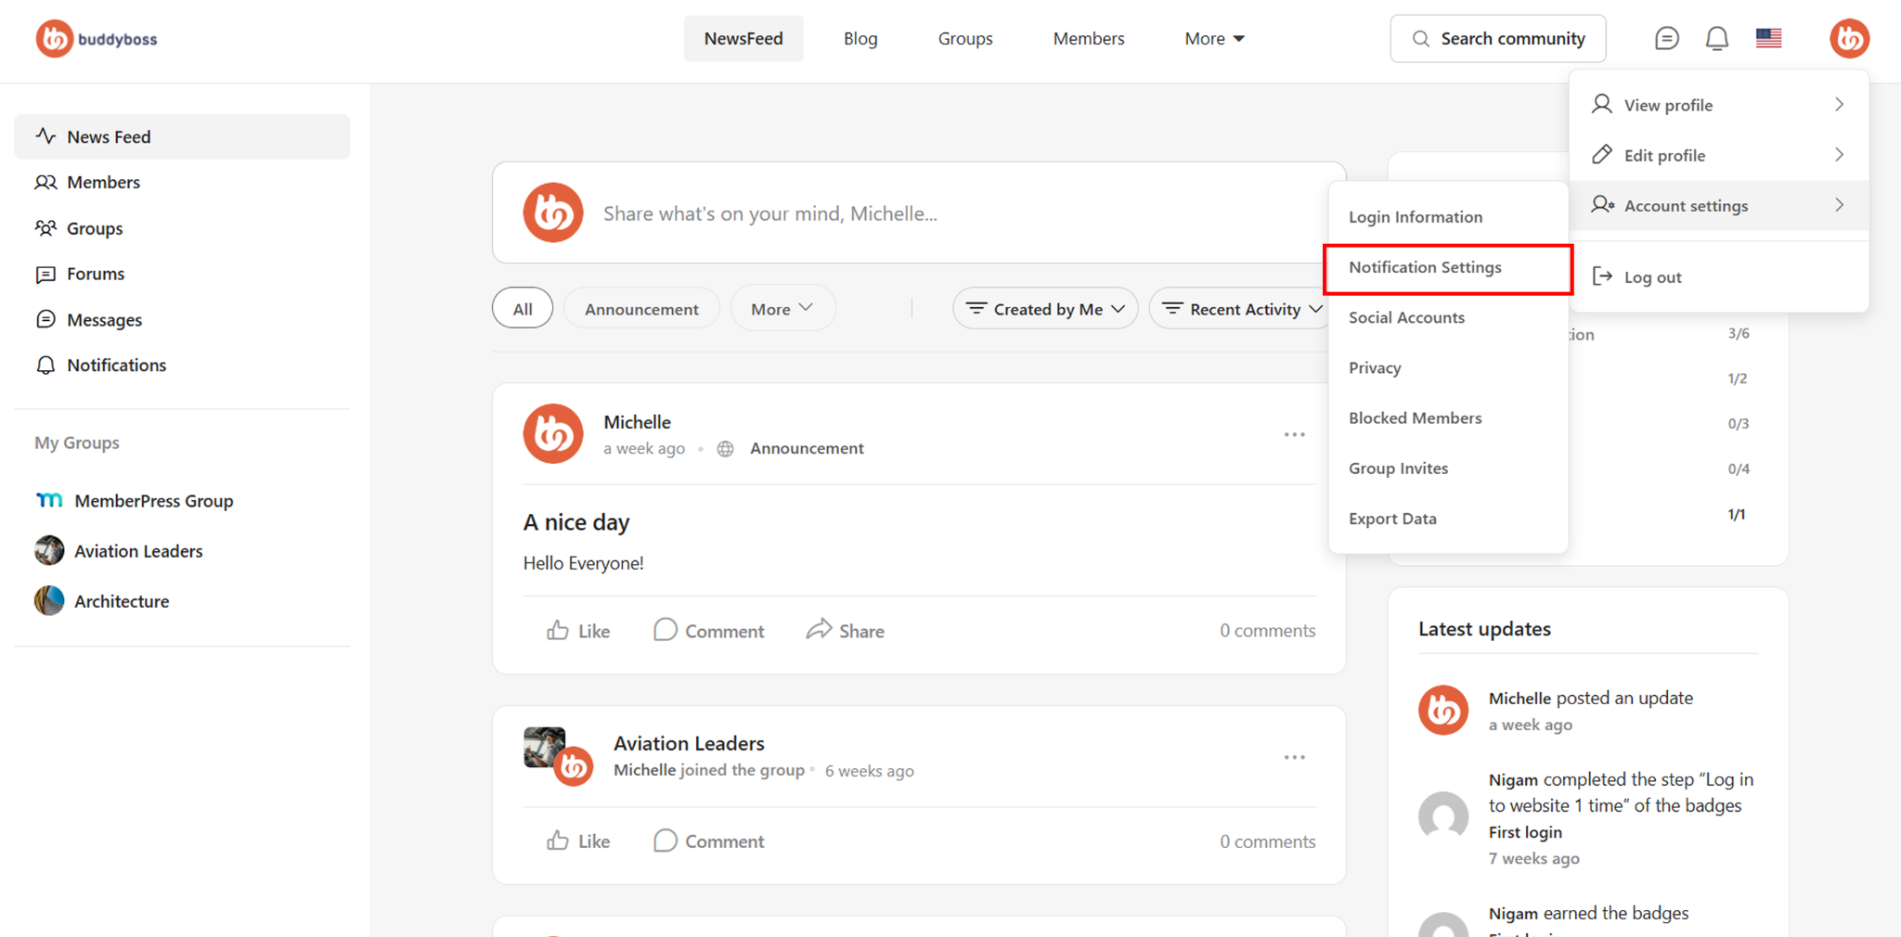Open the Groups tab in top navigation
The image size is (1901, 937).
pyautogui.click(x=965, y=38)
